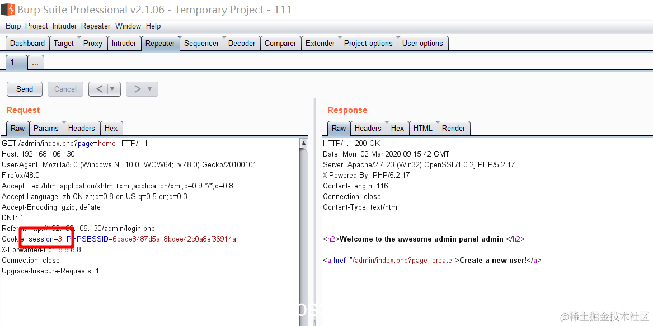Select the Response HTML tab
653x326 pixels.
click(x=423, y=128)
